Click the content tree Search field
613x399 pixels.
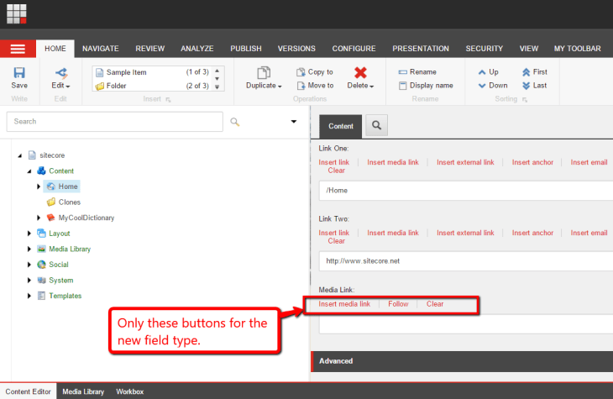(113, 122)
